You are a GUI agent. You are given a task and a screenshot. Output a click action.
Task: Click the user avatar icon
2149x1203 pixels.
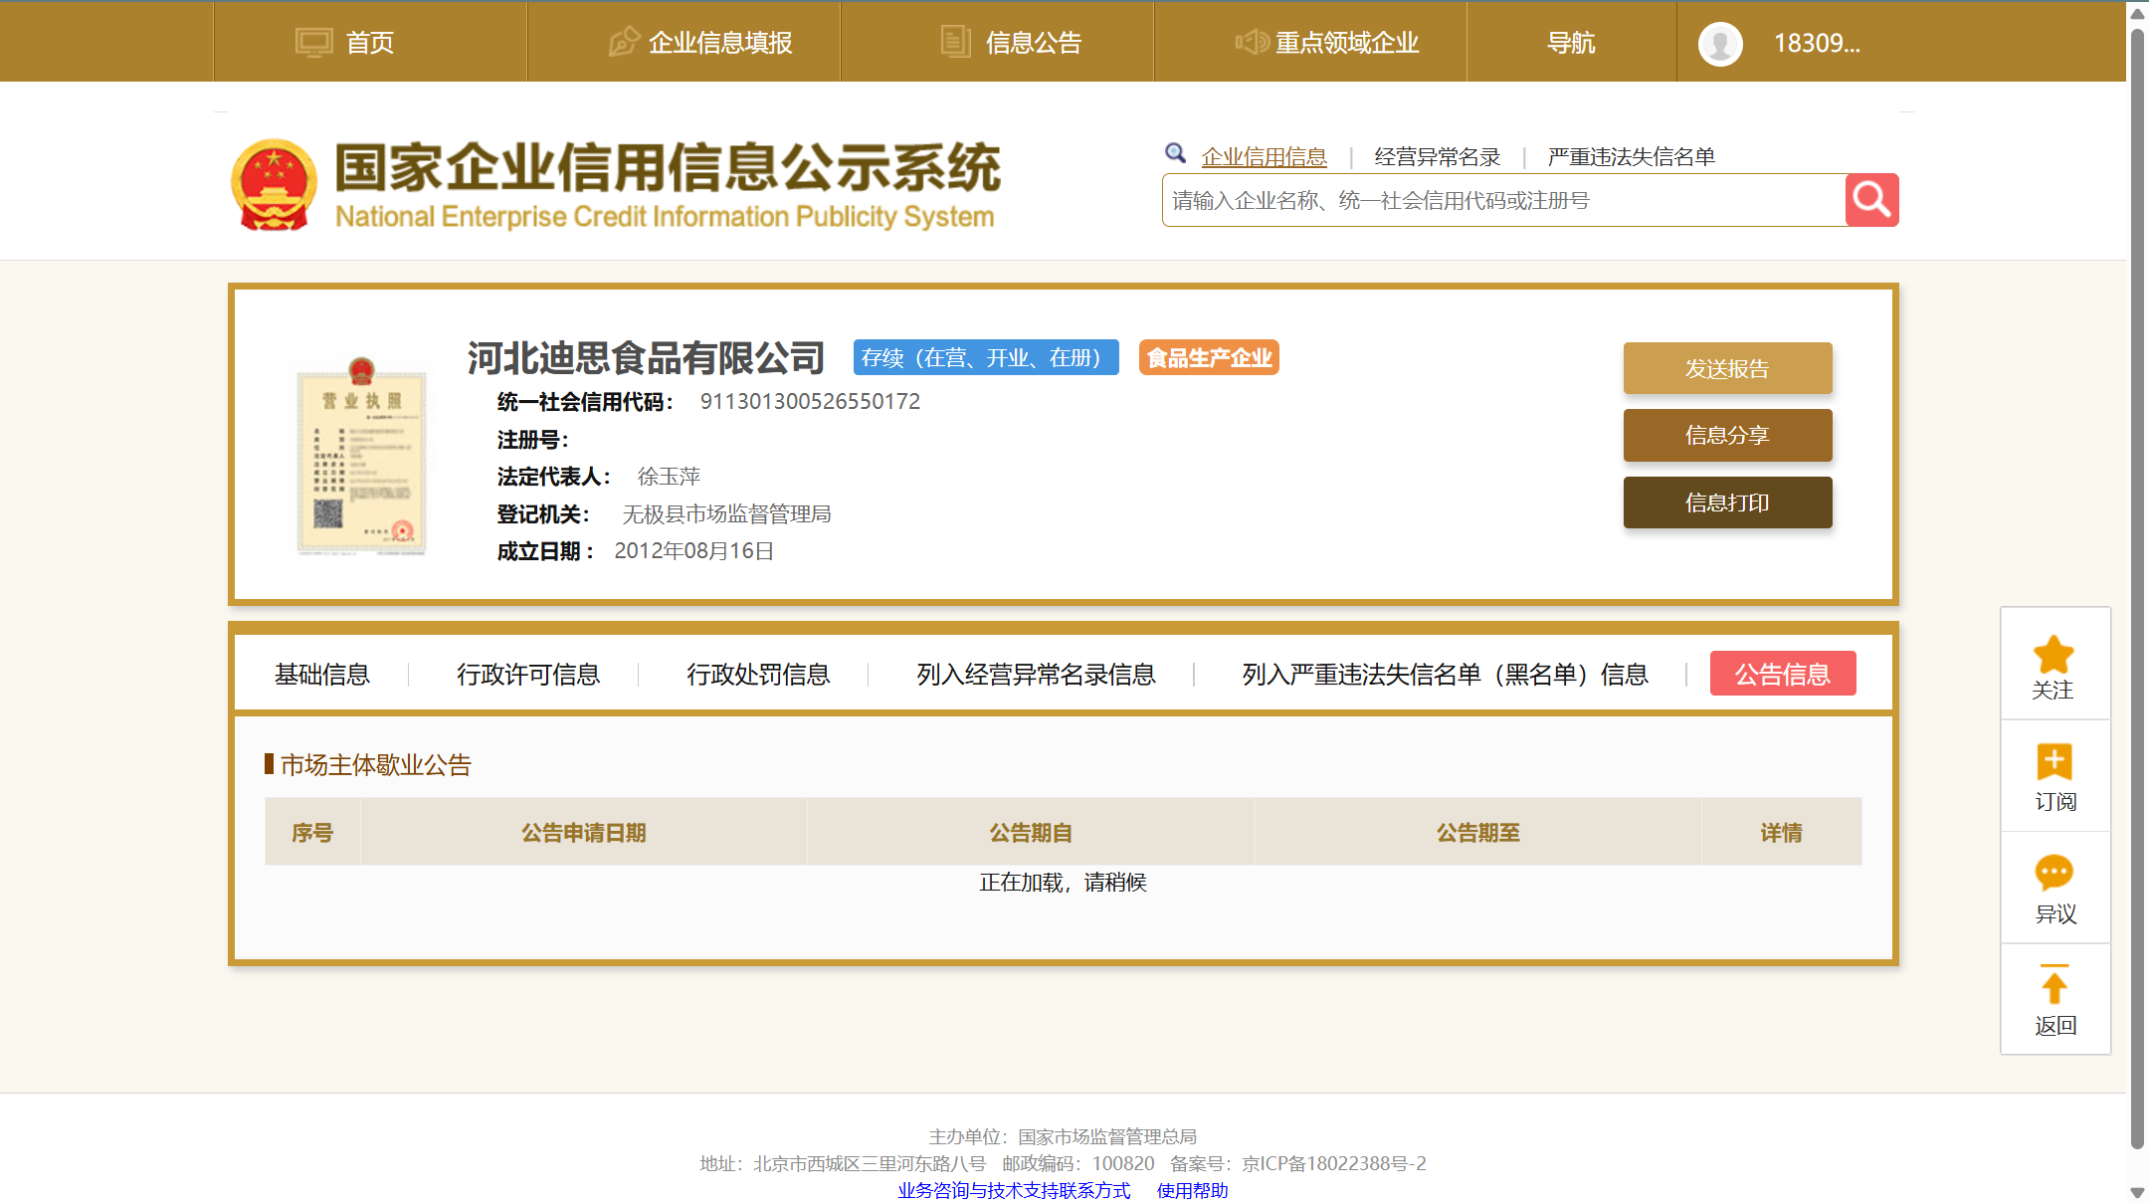1720,43
